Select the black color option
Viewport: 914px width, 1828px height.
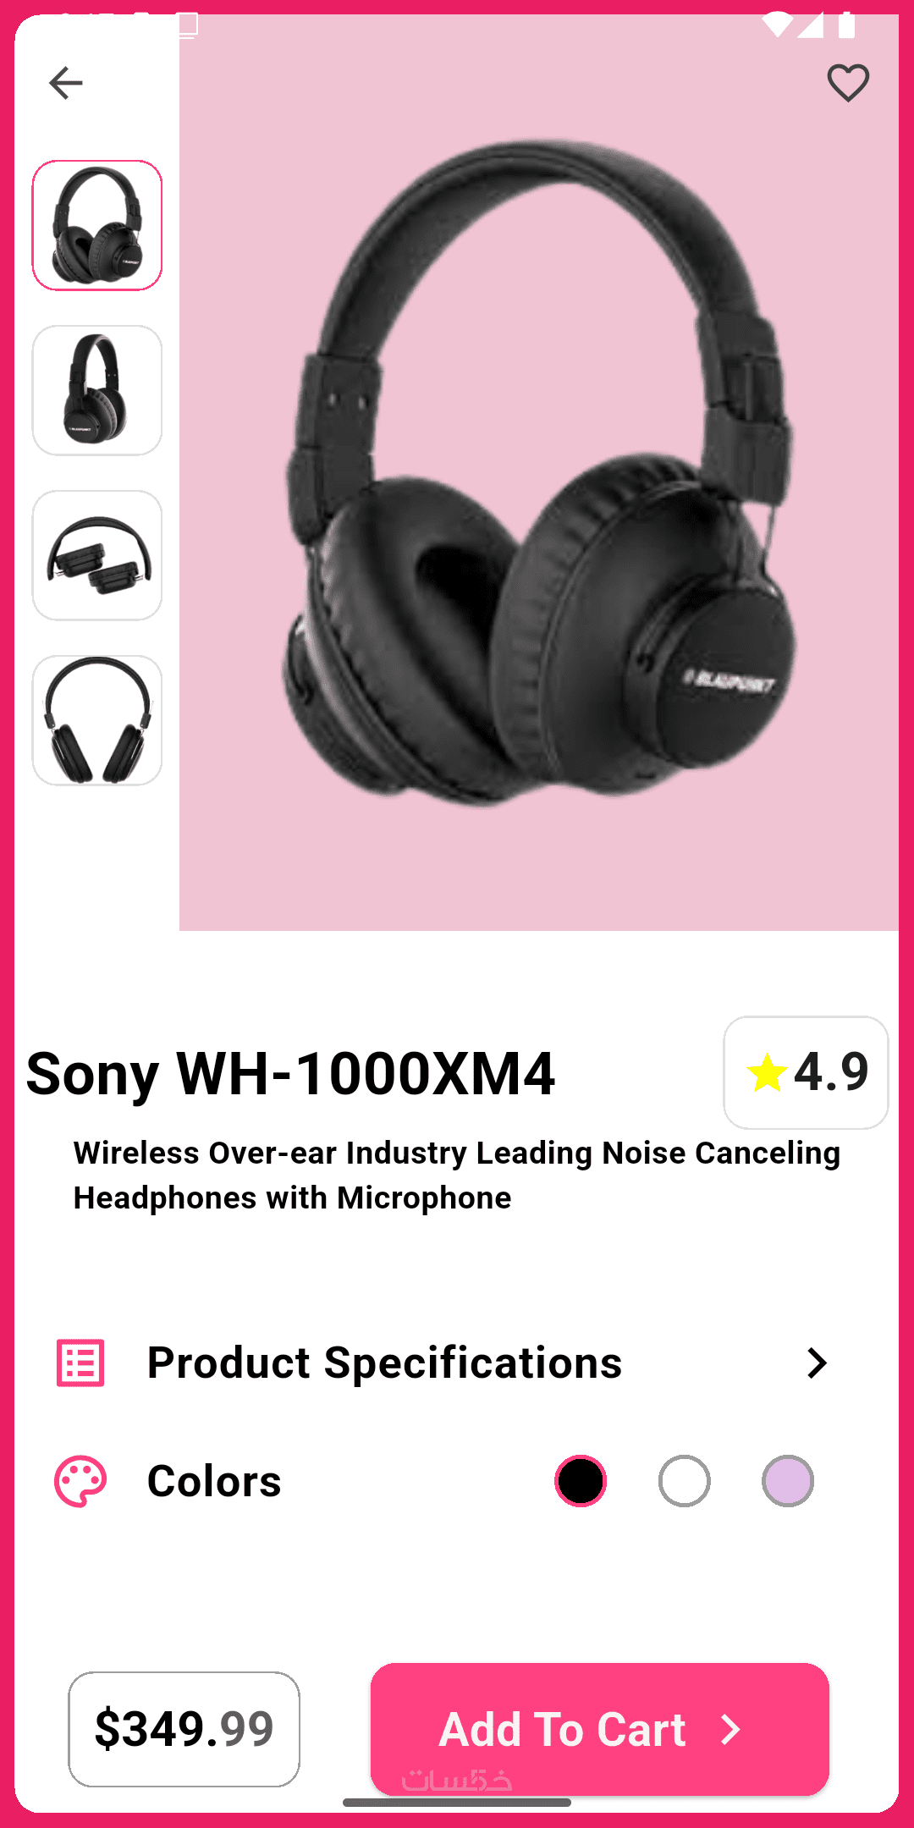pyautogui.click(x=581, y=1481)
